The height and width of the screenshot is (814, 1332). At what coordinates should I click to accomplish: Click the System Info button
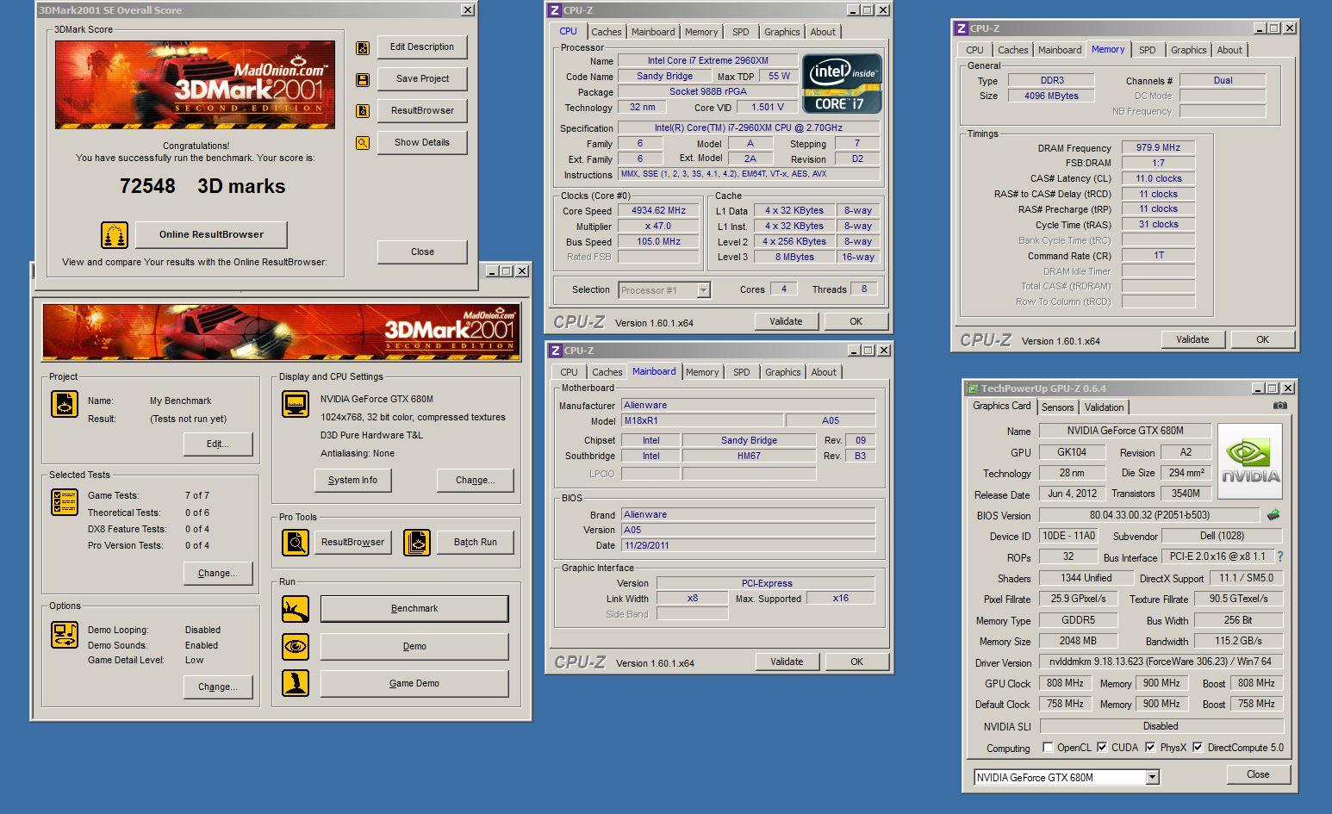point(352,480)
